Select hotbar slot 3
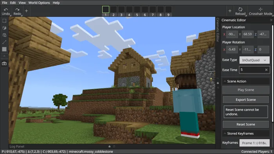 click(x=121, y=10)
